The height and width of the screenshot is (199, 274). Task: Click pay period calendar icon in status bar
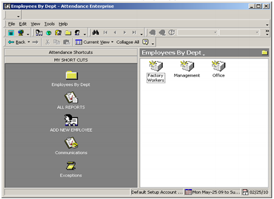[189, 192]
